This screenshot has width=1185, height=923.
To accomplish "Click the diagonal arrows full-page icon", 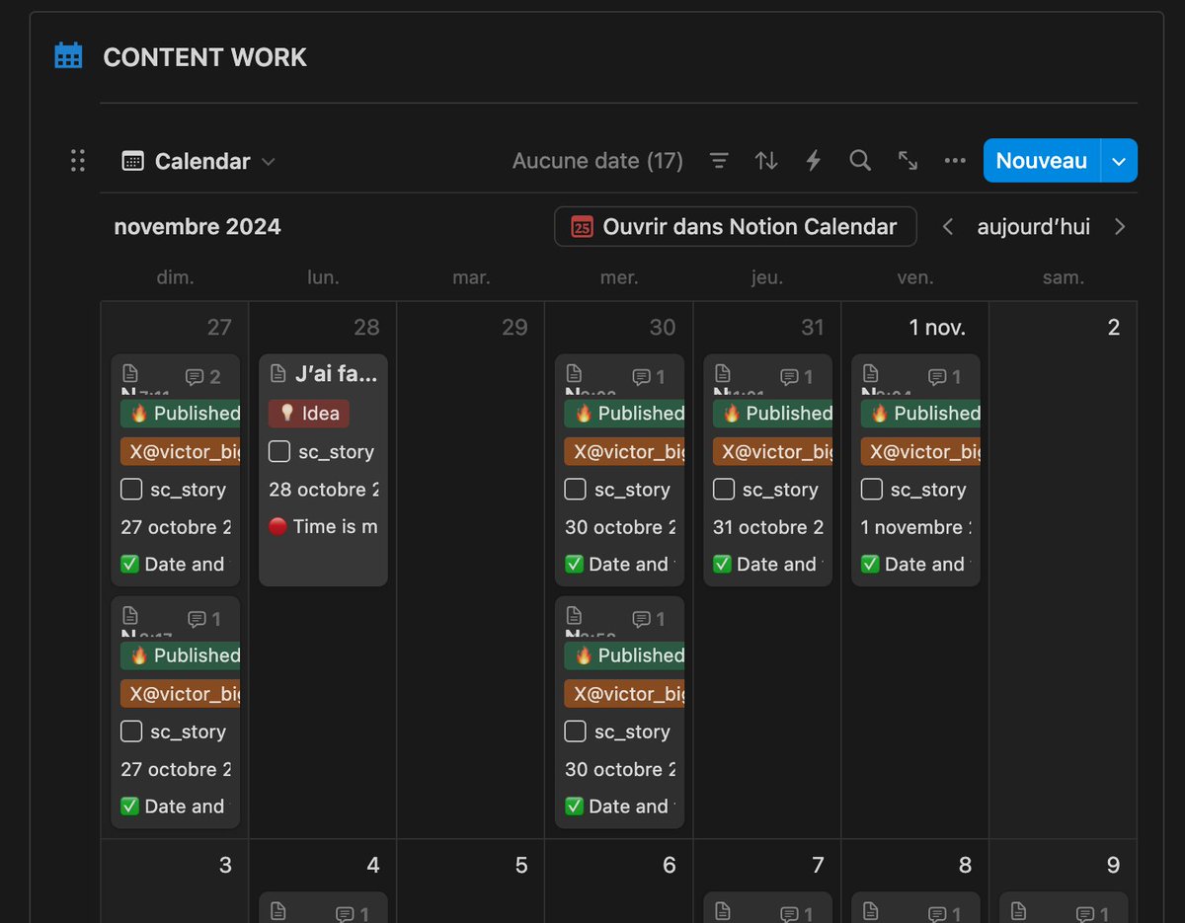I will 908,161.
